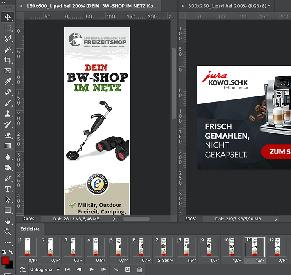
Task: Select animation frame 5 thumbnail
Action: coord(118,247)
